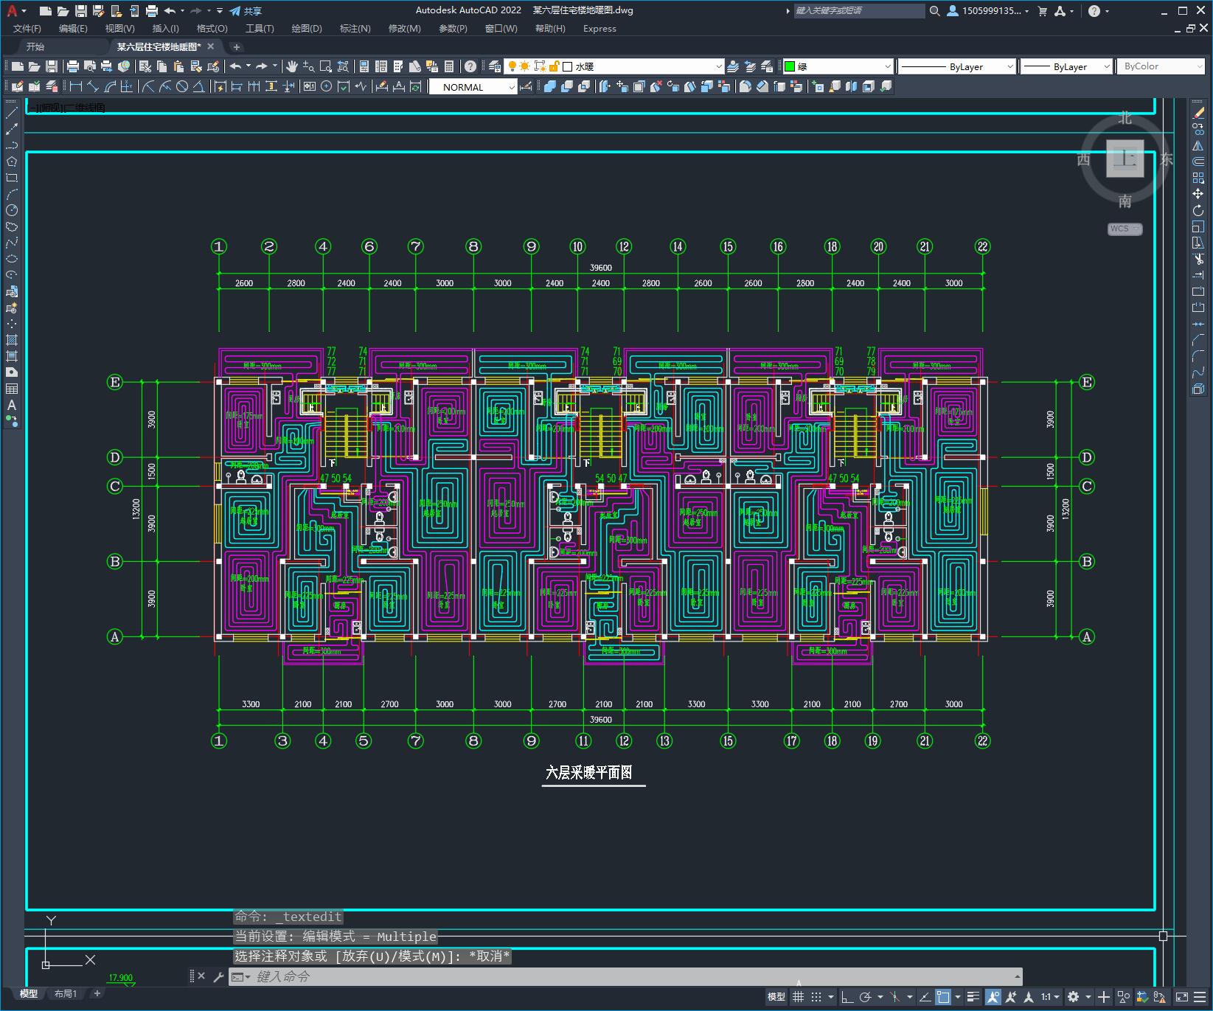
Task: Toggle annotation visibility in status bar
Action: tap(993, 997)
